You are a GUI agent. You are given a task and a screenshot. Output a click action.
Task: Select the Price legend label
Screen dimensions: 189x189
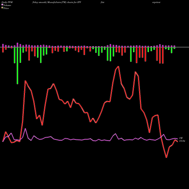tap(6, 8)
